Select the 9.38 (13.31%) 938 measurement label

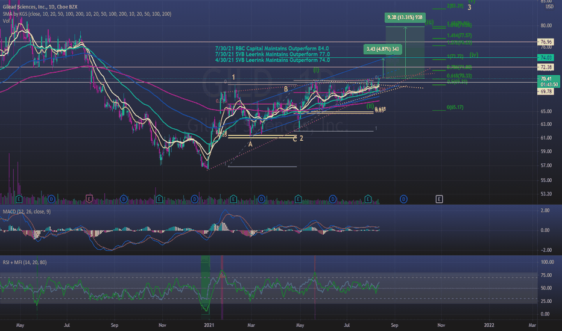pos(405,17)
